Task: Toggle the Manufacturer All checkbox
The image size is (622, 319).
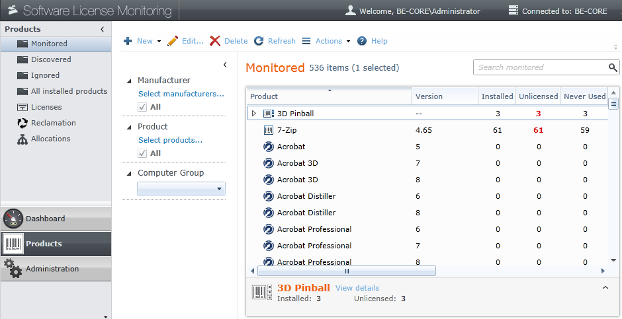Action: [x=142, y=107]
